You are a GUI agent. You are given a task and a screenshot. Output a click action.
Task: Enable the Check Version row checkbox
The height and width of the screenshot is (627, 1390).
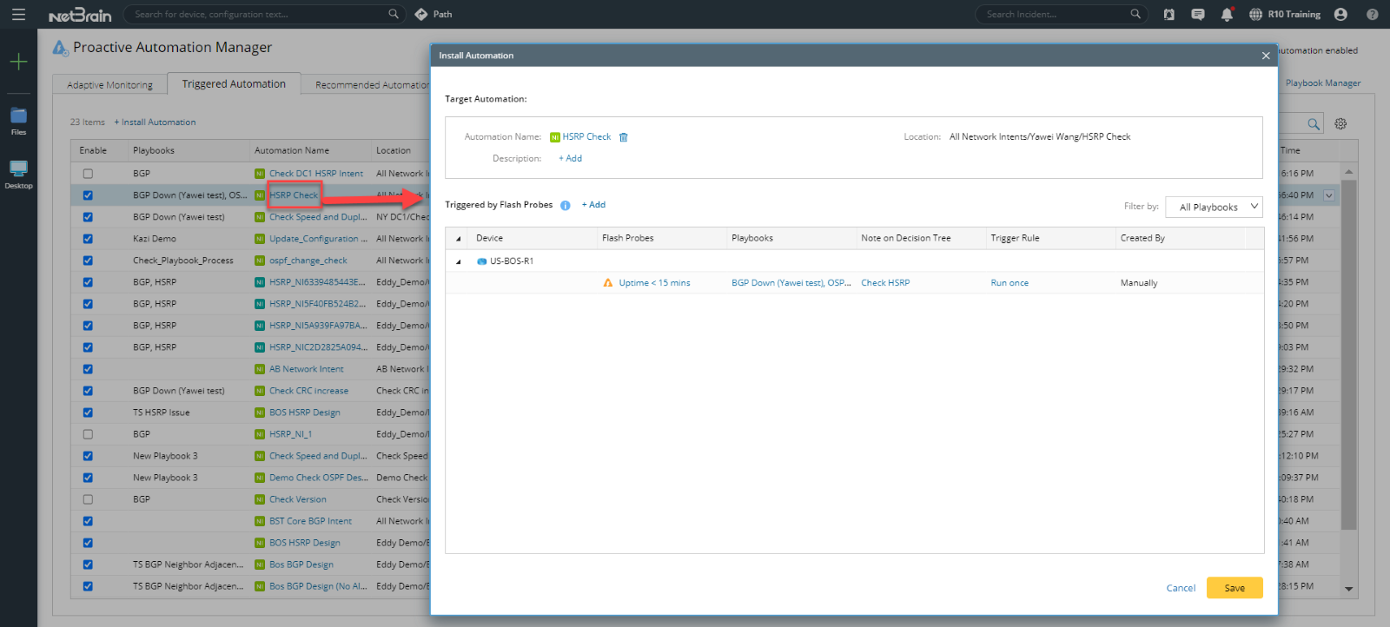[88, 499]
